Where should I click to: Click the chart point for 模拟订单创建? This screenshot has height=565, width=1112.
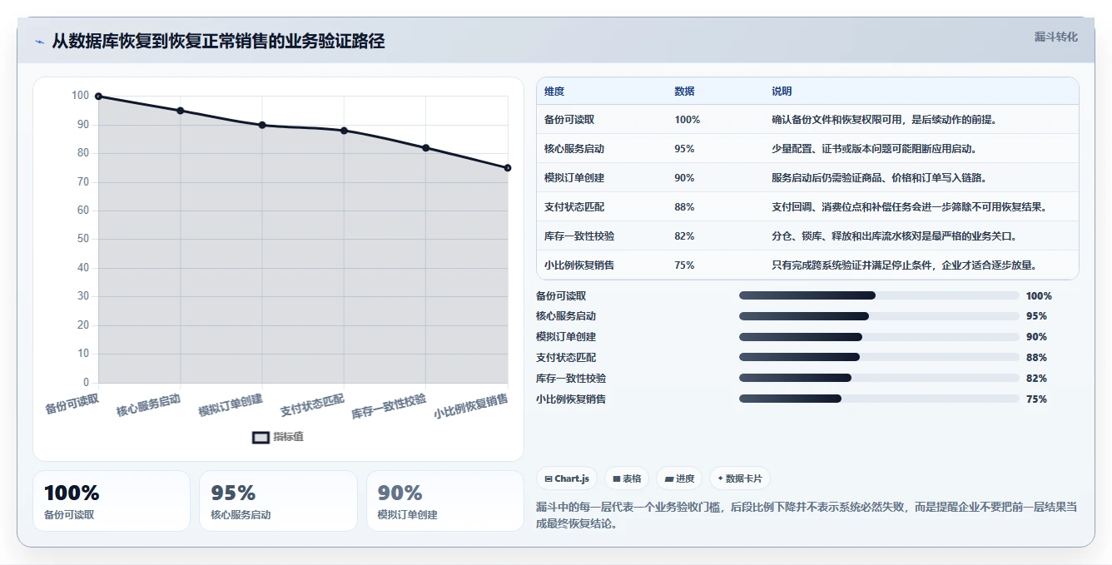tap(262, 125)
